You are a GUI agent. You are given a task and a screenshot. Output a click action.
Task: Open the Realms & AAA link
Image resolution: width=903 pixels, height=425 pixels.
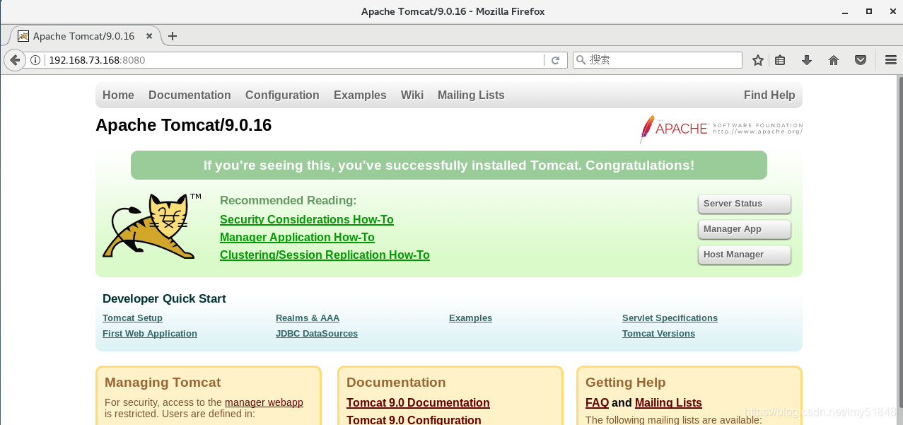(x=308, y=318)
